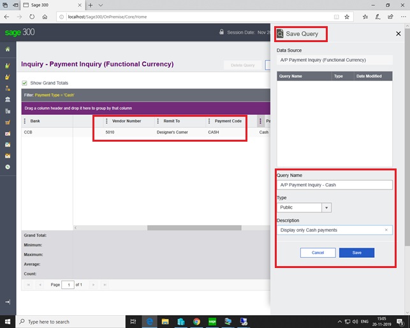Open Remit To column options menu
The image size is (410, 328).
pyautogui.click(x=157, y=121)
